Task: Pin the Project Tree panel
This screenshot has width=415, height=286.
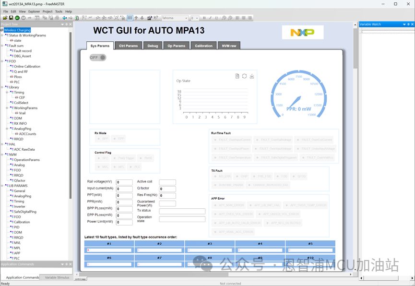Action: coord(66,24)
